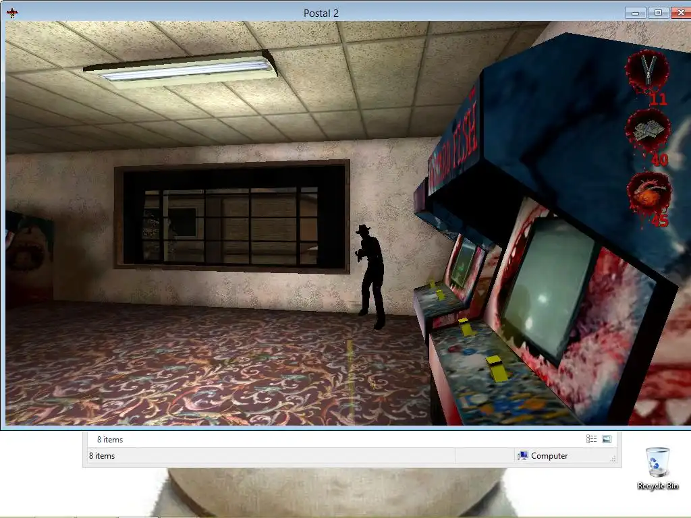Click the 'Computer' status bar label
Viewport: 691px width, 518px height.
tap(549, 456)
